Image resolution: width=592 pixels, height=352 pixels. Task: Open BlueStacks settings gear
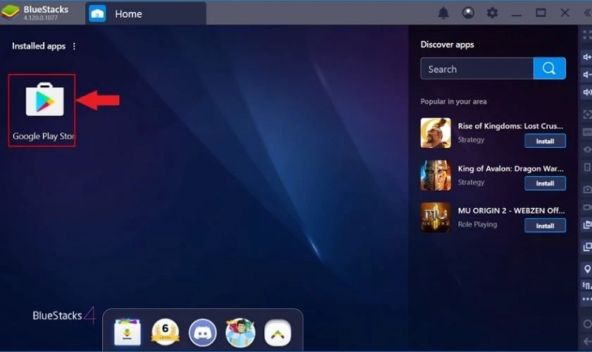pyautogui.click(x=492, y=13)
